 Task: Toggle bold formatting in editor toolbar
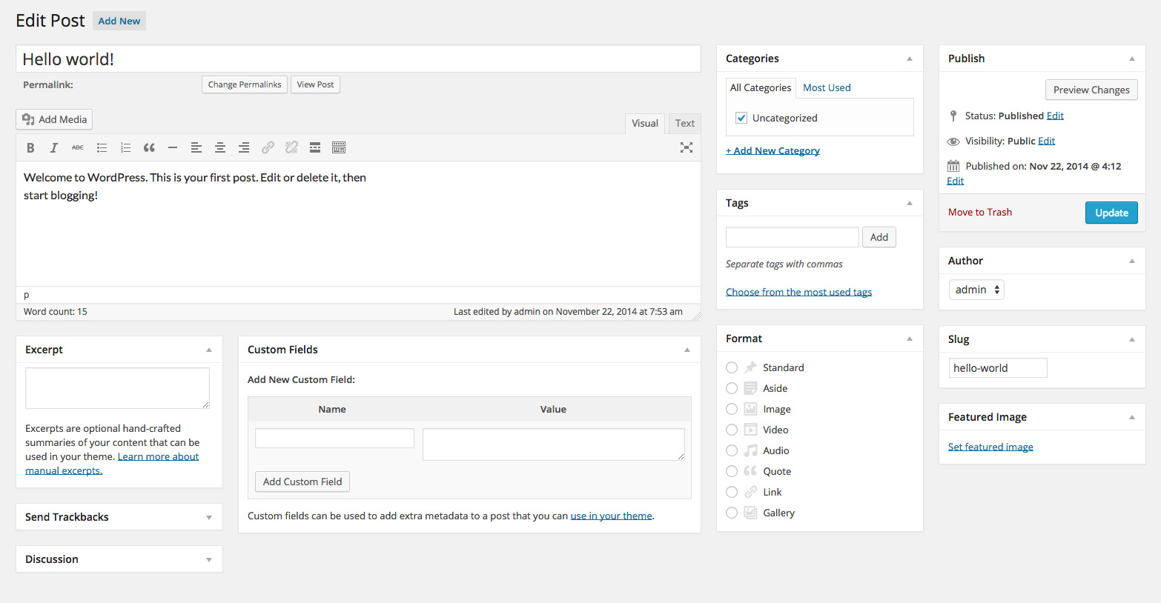[30, 147]
